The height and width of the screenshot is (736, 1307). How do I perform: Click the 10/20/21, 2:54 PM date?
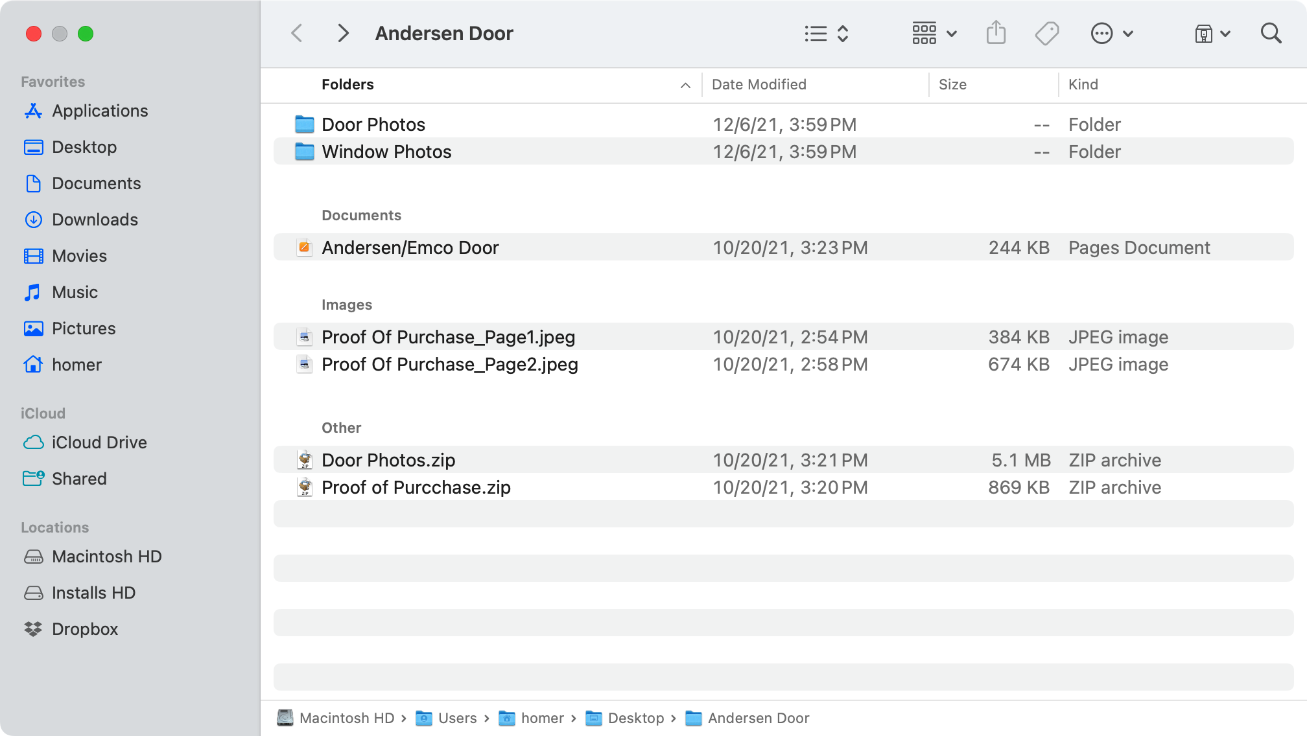(x=790, y=337)
